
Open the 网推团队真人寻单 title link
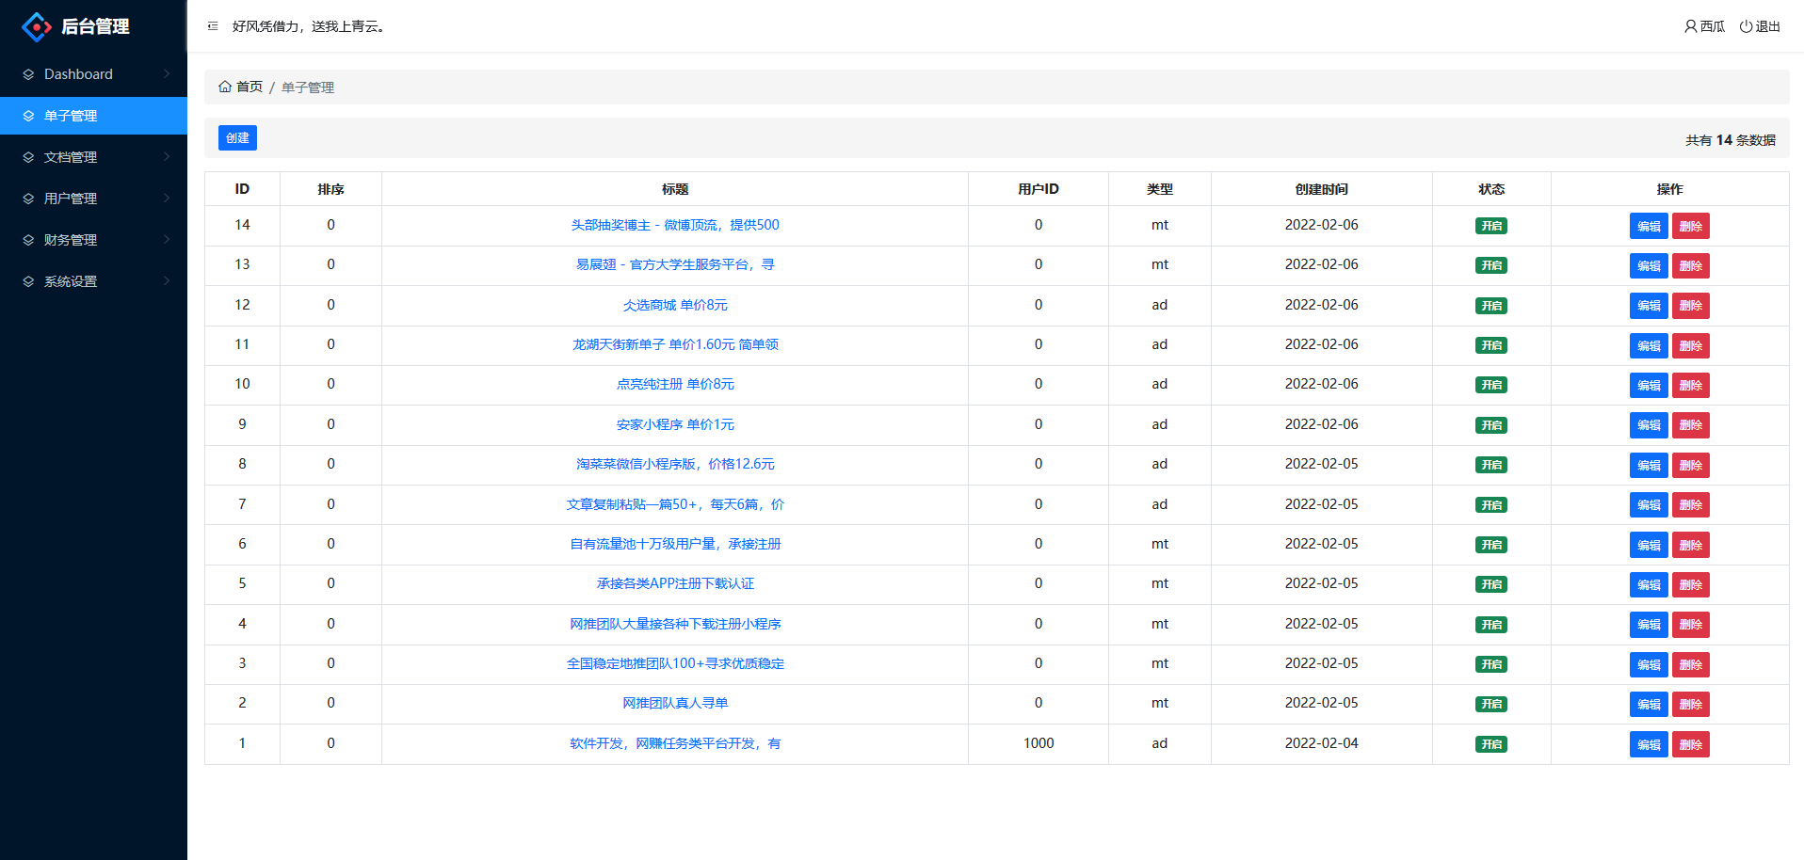pos(675,703)
